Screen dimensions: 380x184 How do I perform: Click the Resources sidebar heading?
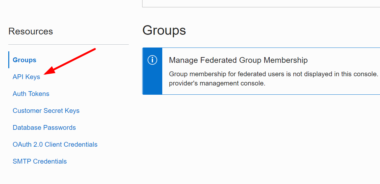click(31, 31)
